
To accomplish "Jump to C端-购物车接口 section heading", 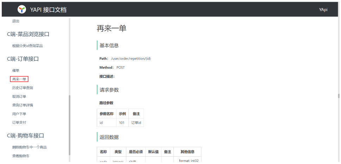I will point(26,136).
